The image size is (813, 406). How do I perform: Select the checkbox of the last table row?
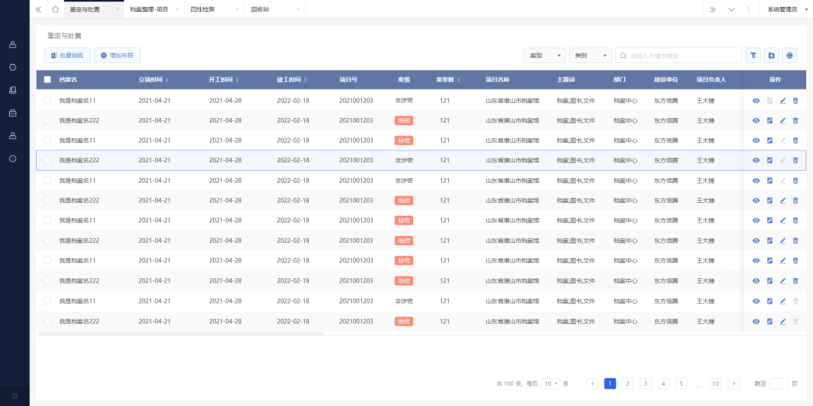pyautogui.click(x=47, y=321)
